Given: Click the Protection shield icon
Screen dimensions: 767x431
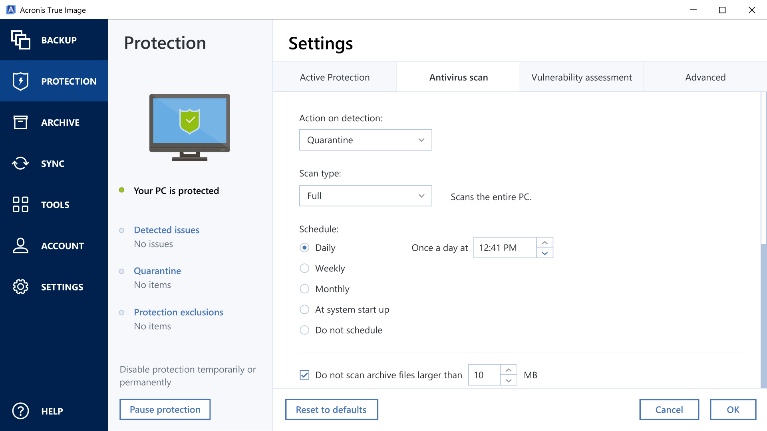Looking at the screenshot, I should tap(20, 81).
